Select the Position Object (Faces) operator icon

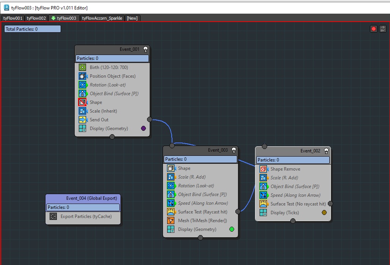(x=82, y=76)
